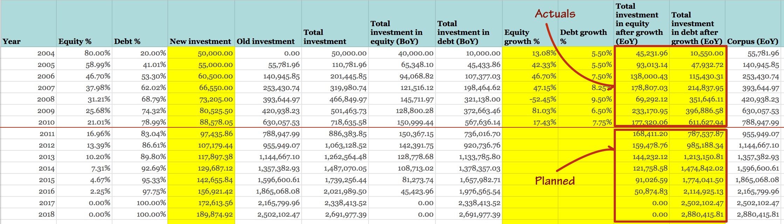Select equity EoY cell 69,292.12
The width and height of the screenshot is (784, 224).
tap(641, 99)
